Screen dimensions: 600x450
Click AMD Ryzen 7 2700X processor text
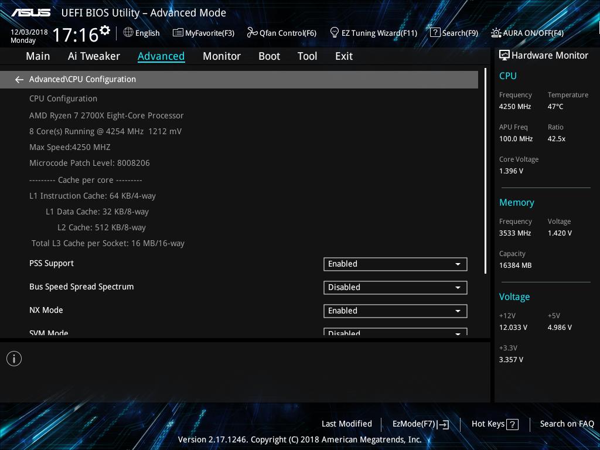coord(107,115)
